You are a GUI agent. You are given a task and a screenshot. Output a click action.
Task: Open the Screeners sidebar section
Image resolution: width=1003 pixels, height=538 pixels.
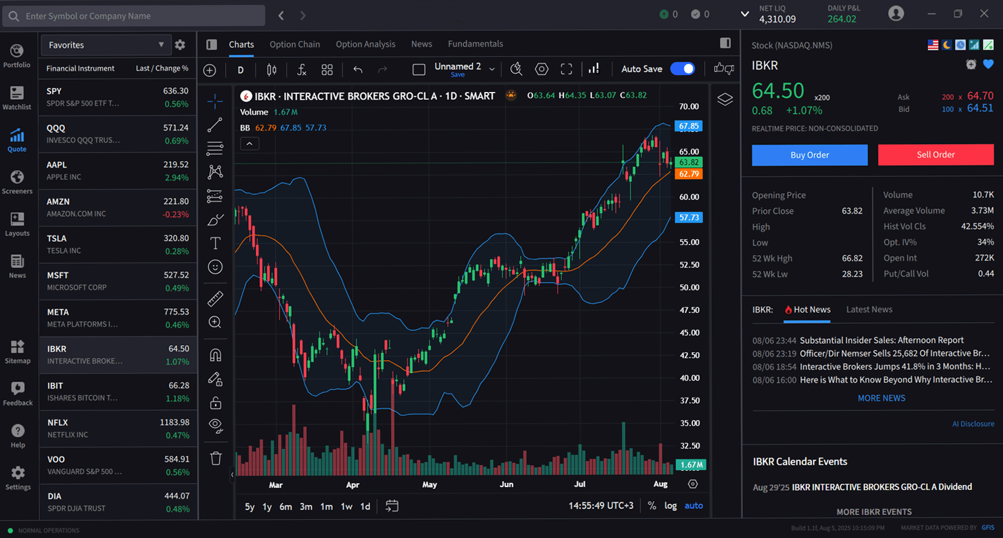click(17, 182)
